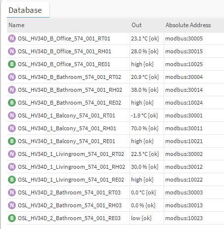Viewport: 224px width, 229px height.
Task: Click numeric icon for Livingroom RH02 point
Action: point(12,167)
